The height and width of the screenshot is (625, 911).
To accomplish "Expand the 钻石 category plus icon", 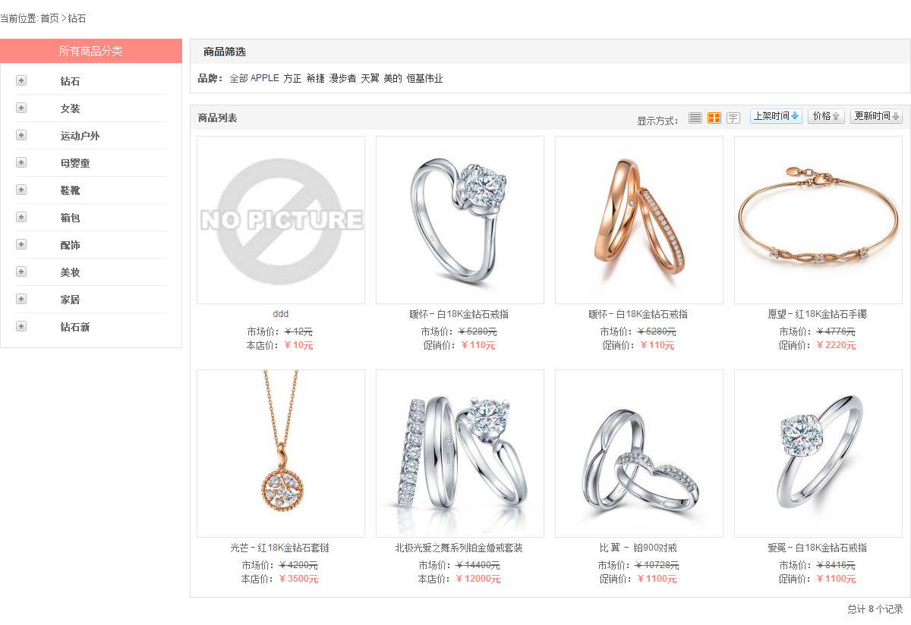I will 21,80.
